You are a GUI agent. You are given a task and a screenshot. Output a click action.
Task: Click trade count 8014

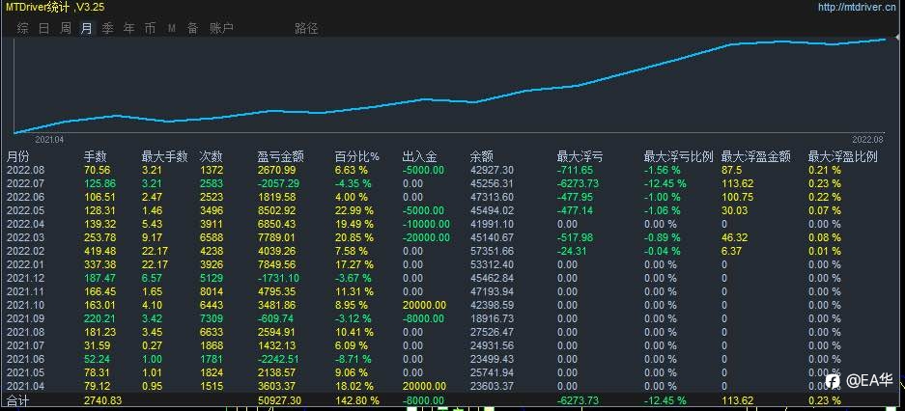[x=211, y=291]
